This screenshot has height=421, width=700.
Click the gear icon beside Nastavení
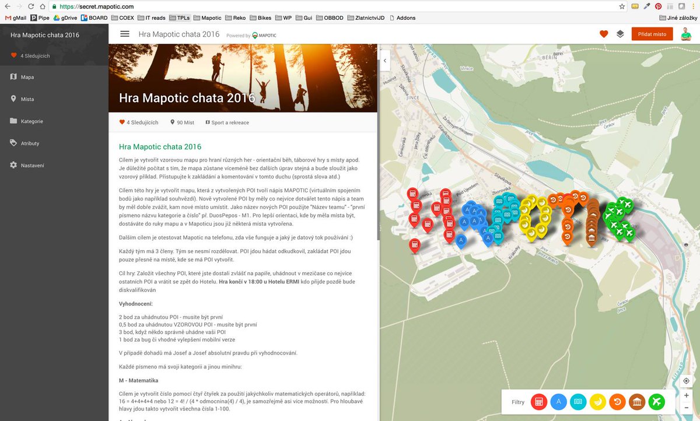tap(13, 166)
